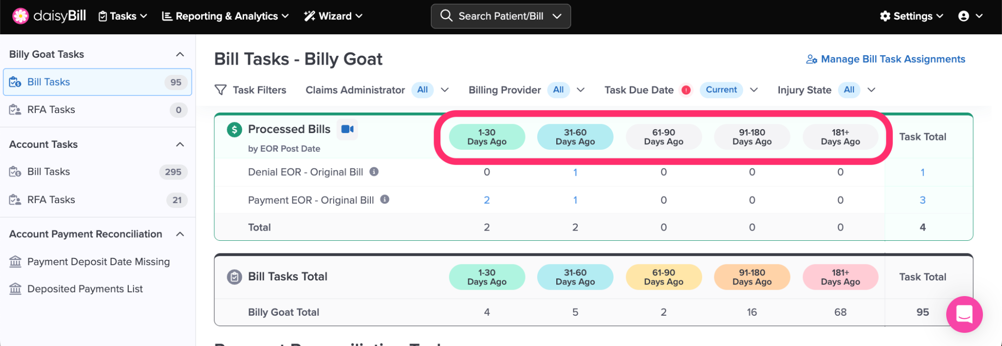Open Payment Deposit Date Missing
1002x346 pixels.
(x=98, y=262)
